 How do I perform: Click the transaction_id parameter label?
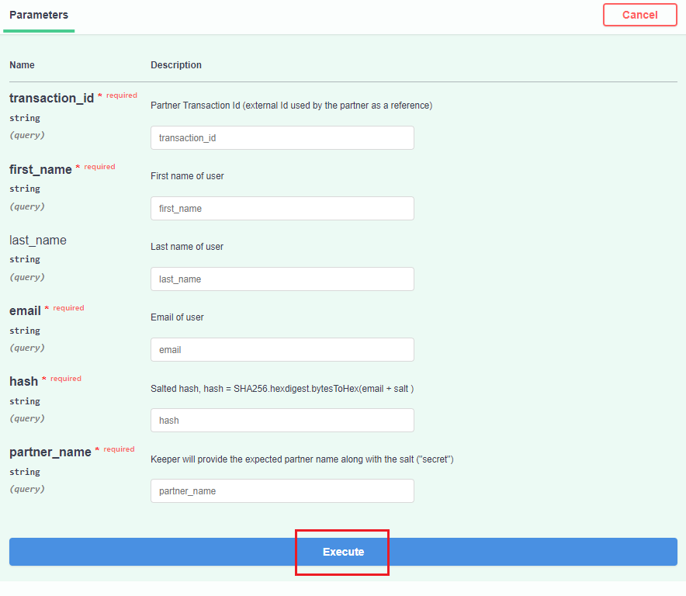pos(51,98)
